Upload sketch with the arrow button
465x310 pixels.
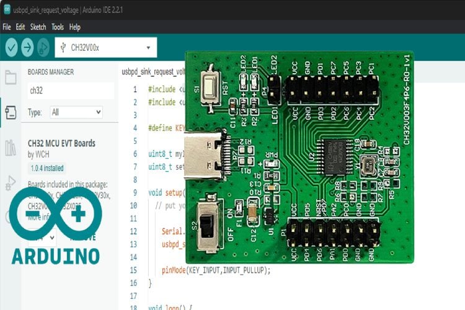(x=27, y=47)
